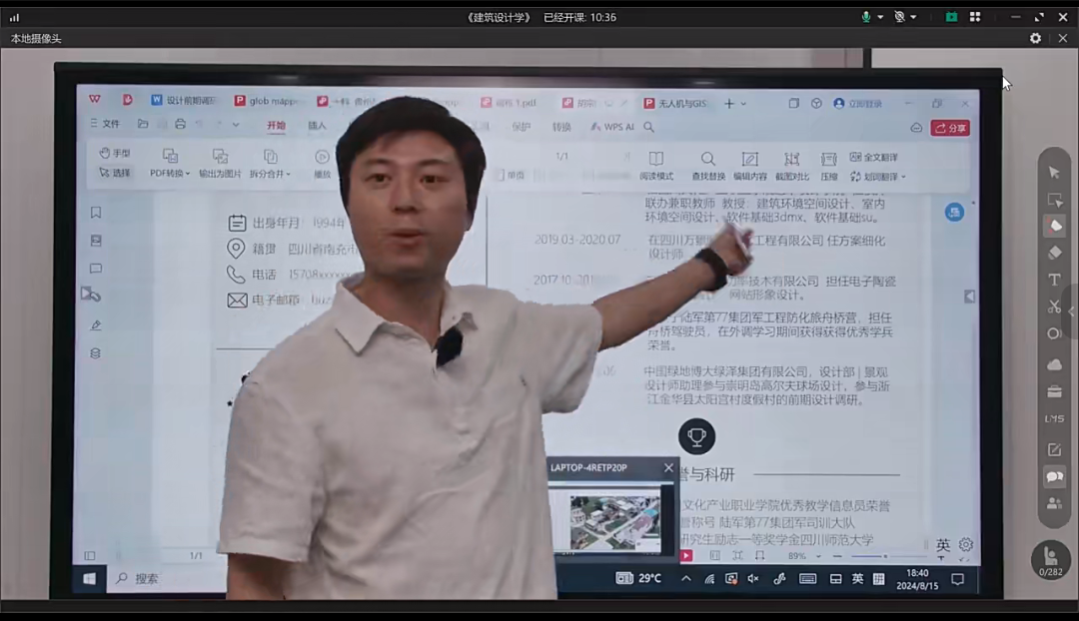Select the scissors cut tool
Screen dimensions: 1079x621
1054,307
